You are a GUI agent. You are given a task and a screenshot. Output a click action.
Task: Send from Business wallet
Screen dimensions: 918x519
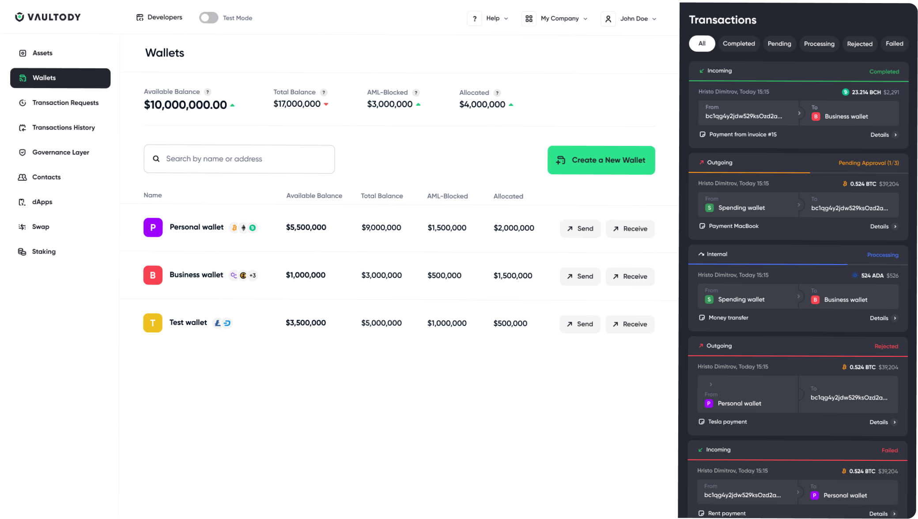pos(580,276)
